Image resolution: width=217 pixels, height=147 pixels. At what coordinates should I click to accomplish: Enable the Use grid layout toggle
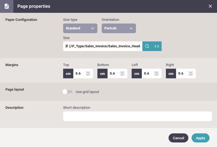(x=67, y=92)
